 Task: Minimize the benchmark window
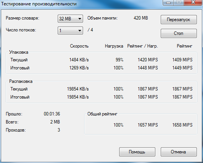pyautogui.click(x=168, y=2)
